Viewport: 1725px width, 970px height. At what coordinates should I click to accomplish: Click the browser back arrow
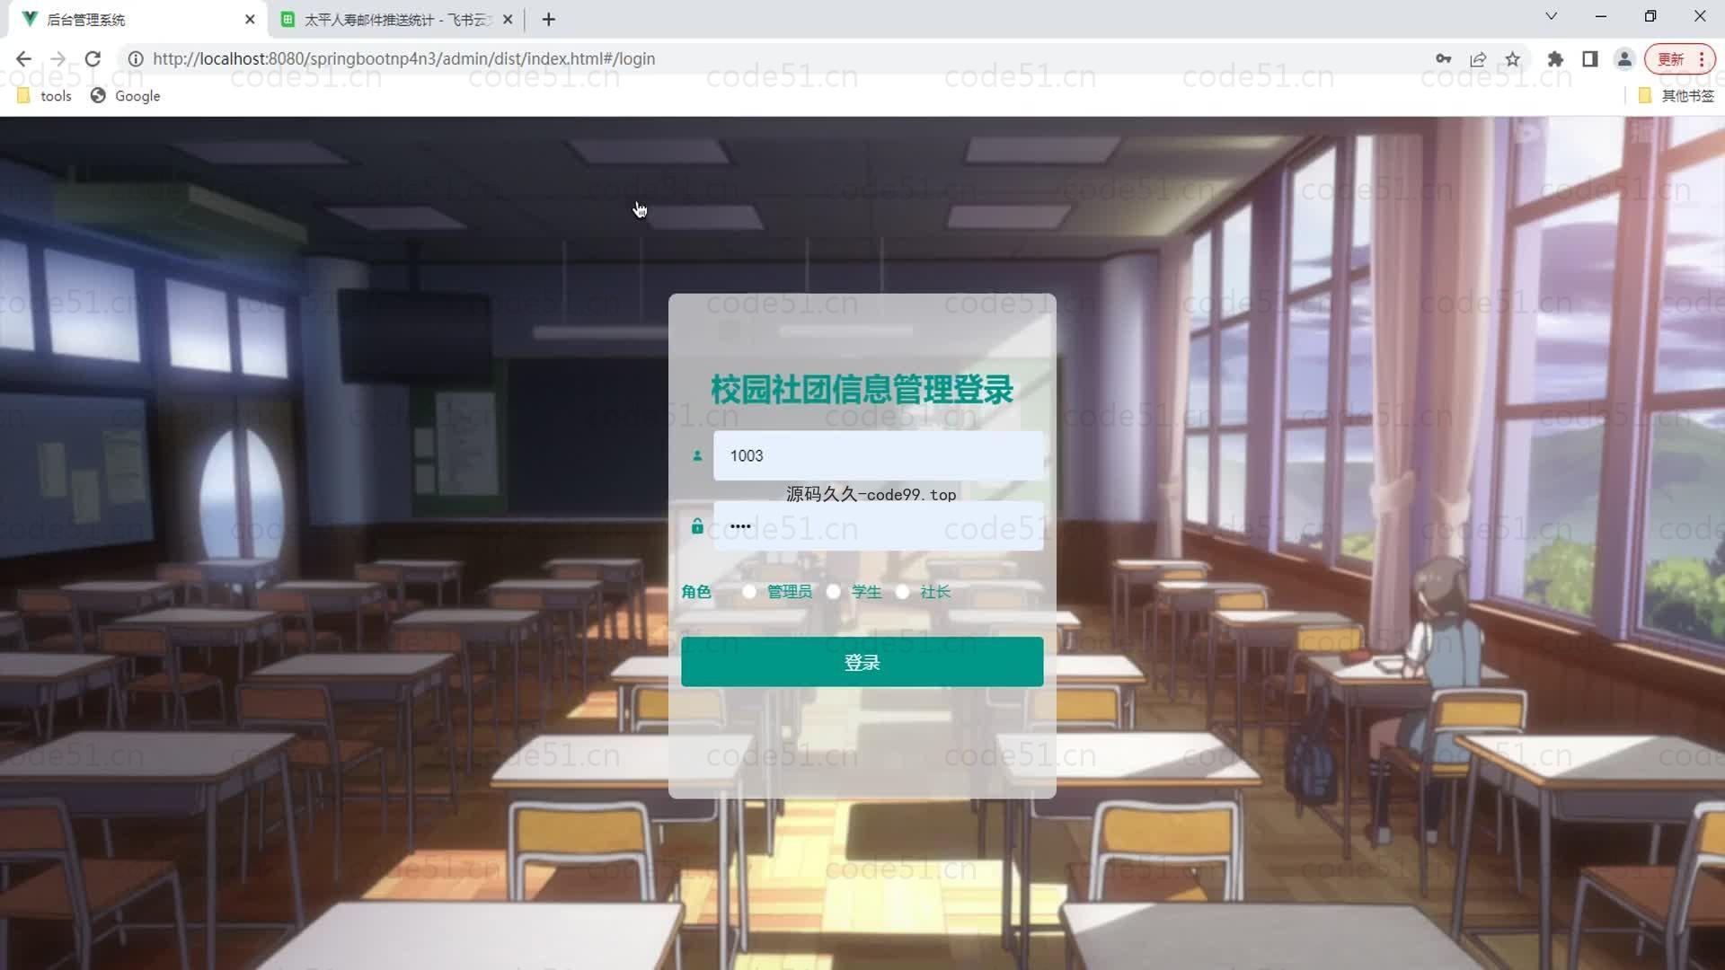click(23, 59)
